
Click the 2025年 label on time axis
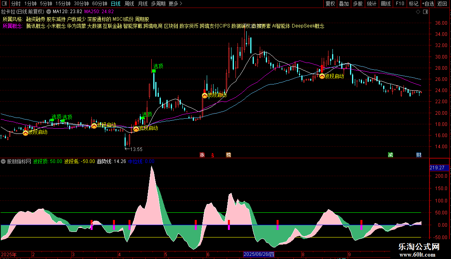[9, 254]
